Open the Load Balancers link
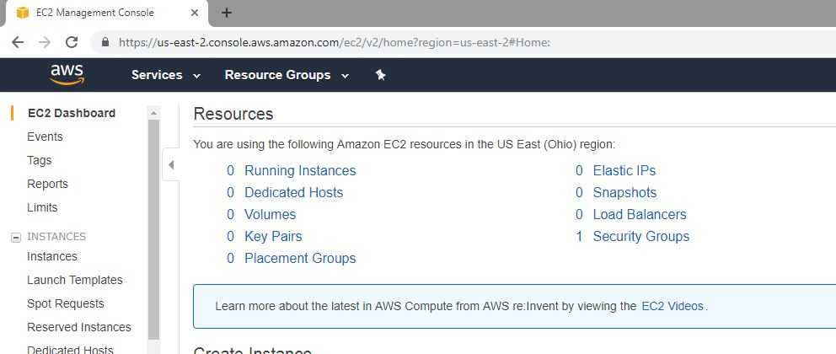Screen dimensions: 836x354 [x=640, y=214]
